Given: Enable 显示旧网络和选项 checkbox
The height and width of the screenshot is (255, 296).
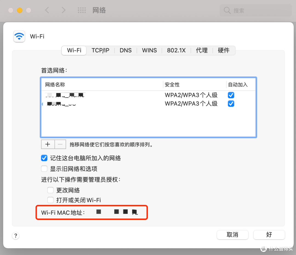Looking at the screenshot, I should [44, 169].
